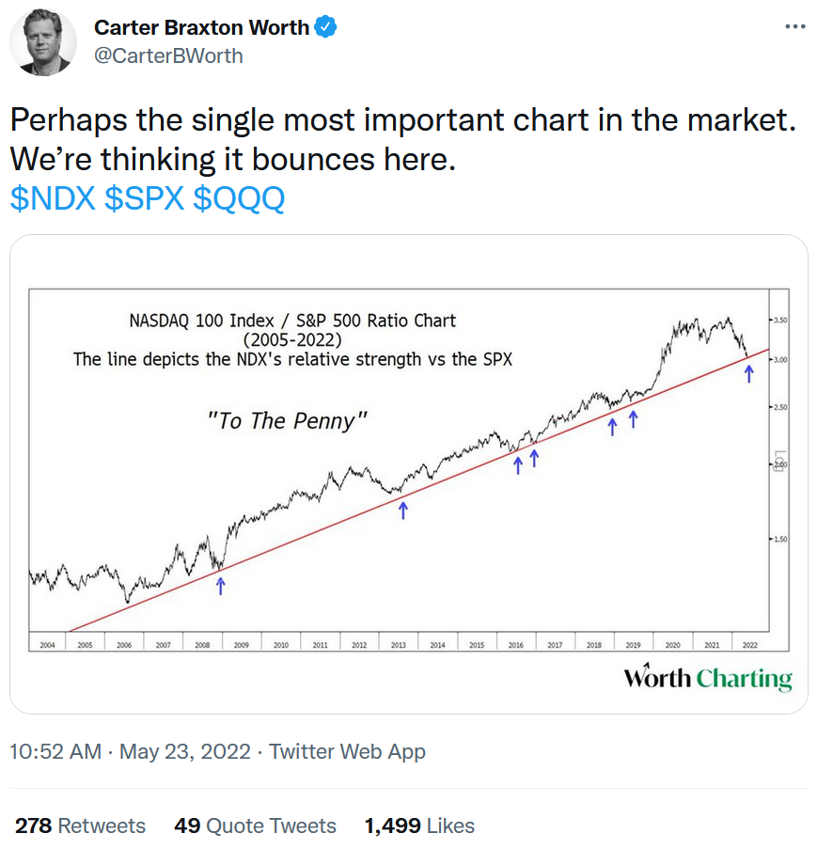Click the Twitter Web App source link
The width and height of the screenshot is (817, 849).
tap(347, 751)
